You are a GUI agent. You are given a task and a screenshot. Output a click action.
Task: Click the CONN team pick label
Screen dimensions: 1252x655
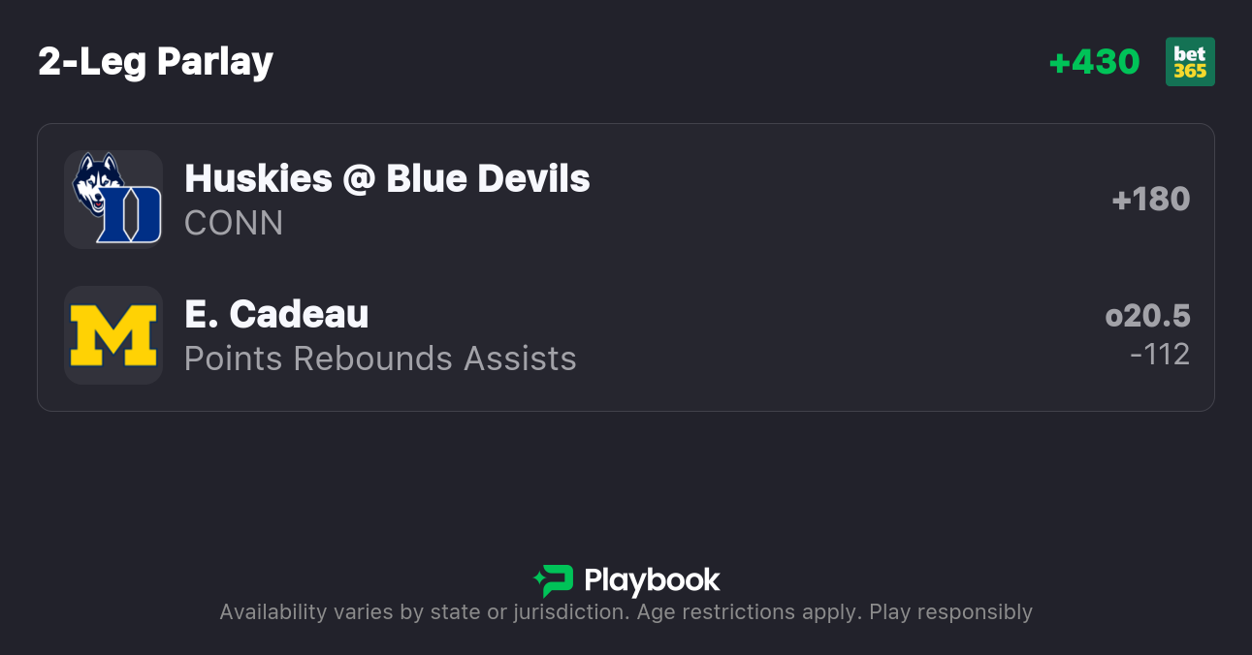point(234,223)
